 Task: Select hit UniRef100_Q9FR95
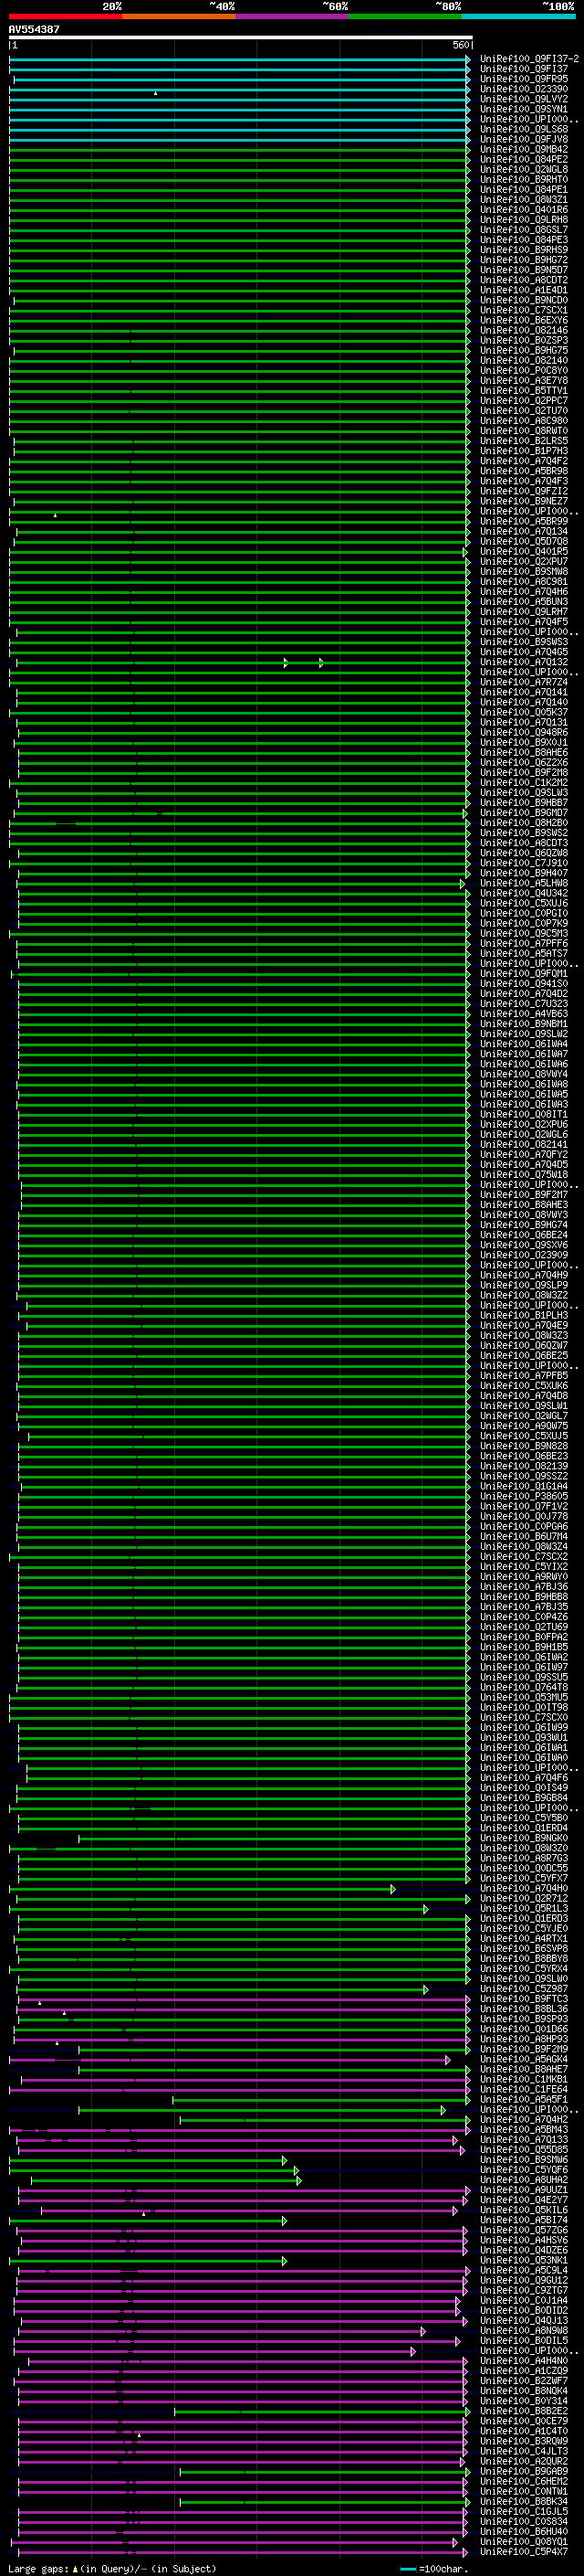pyautogui.click(x=524, y=79)
